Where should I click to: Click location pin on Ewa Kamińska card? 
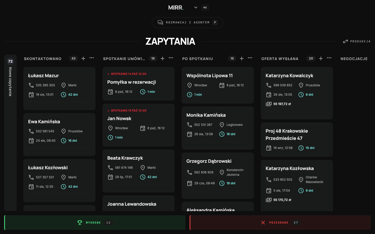tap(64, 131)
